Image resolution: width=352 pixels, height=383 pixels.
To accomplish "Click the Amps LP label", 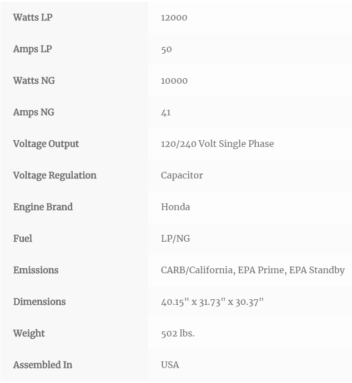I will coord(33,49).
